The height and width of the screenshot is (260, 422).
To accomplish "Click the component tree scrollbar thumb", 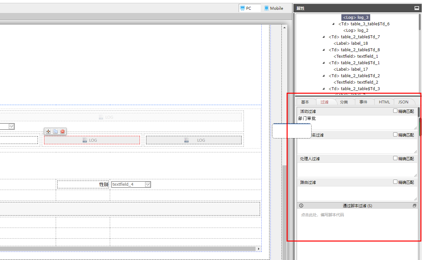I will tap(420, 22).
